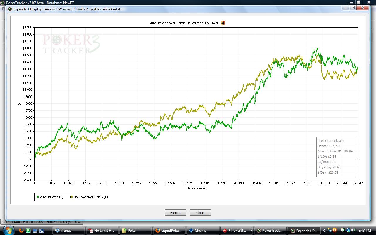Click the $/Day: $20.59 stat line
The image size is (376, 235).
[x=328, y=172]
